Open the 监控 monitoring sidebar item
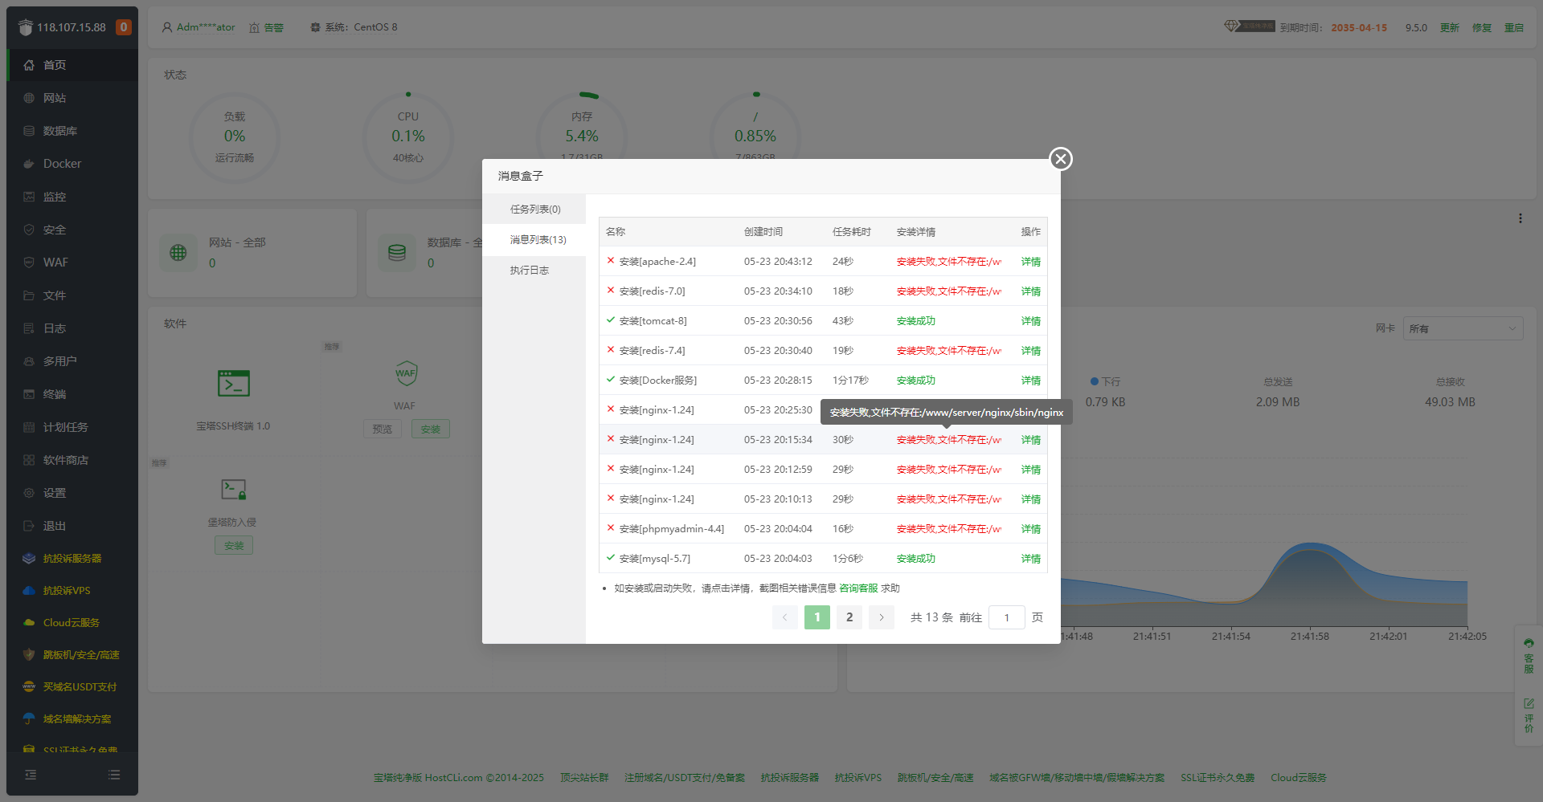Viewport: 1543px width, 802px height. pyautogui.click(x=72, y=197)
